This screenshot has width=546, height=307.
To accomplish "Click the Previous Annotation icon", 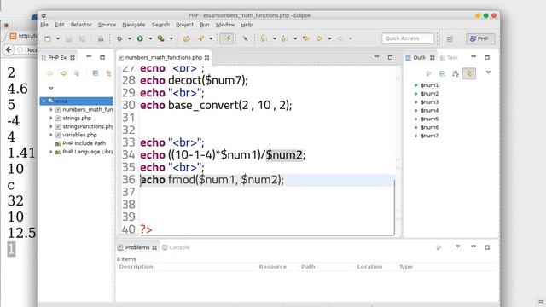I will 284,38.
